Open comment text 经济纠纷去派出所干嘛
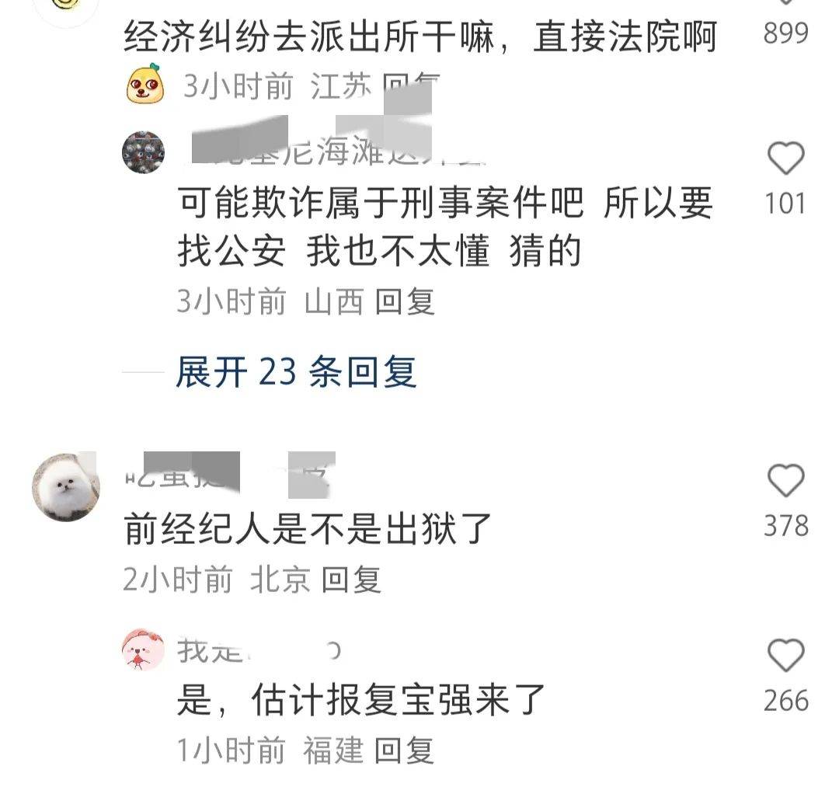The image size is (839, 787). [308, 37]
